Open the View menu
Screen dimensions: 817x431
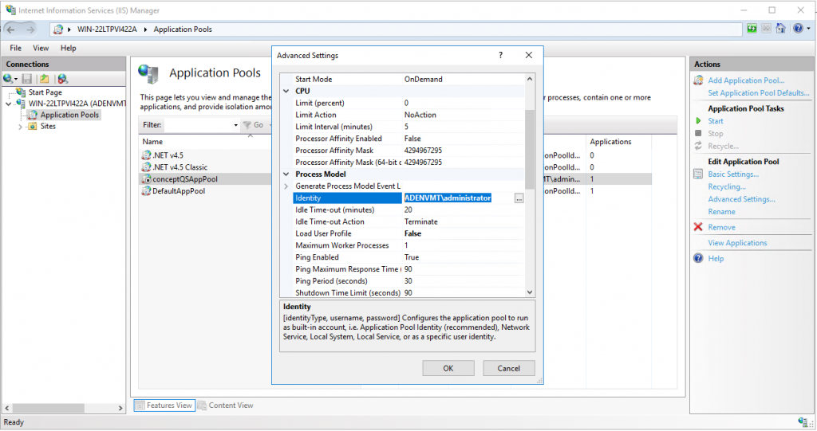point(41,48)
